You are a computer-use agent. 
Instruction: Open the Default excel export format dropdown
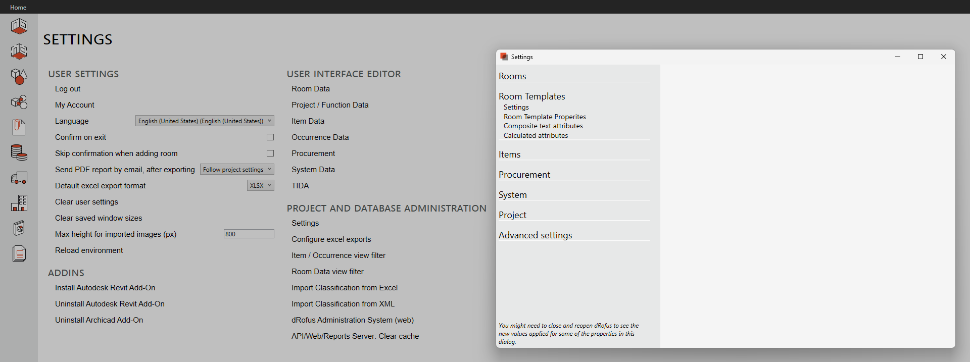pos(261,186)
